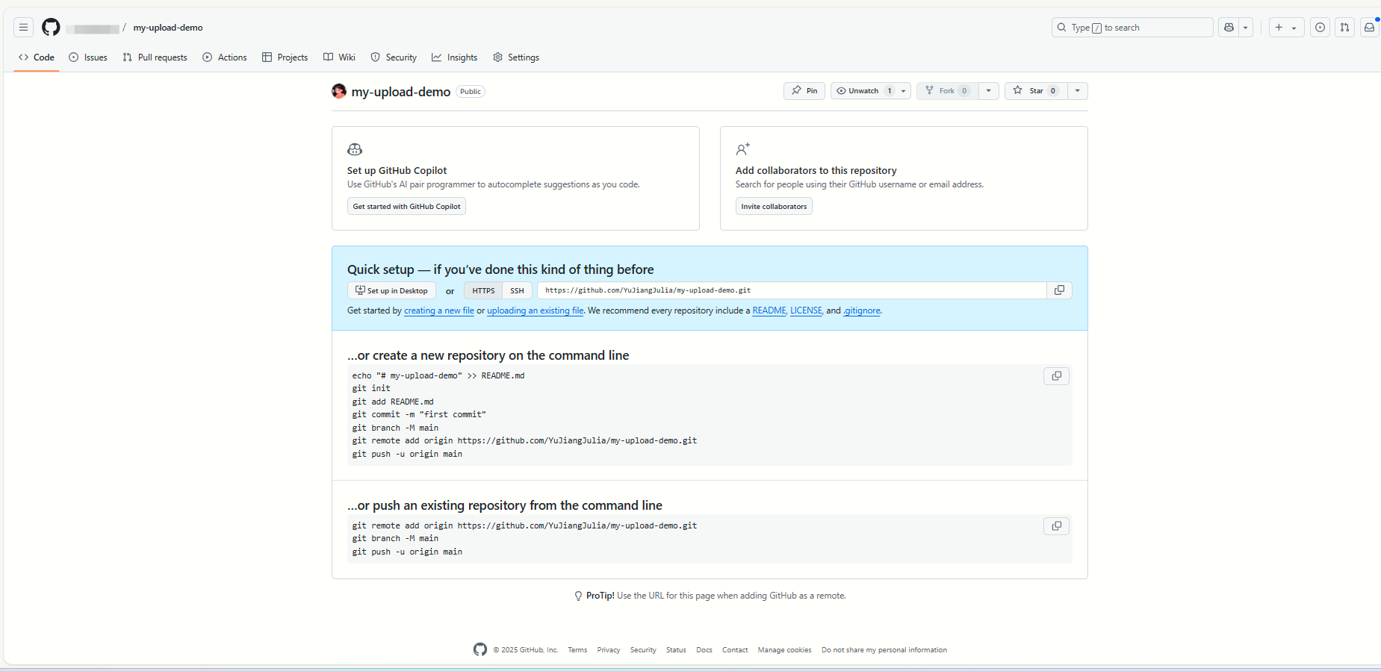Open the Status footer link
1381x671 pixels.
(676, 650)
